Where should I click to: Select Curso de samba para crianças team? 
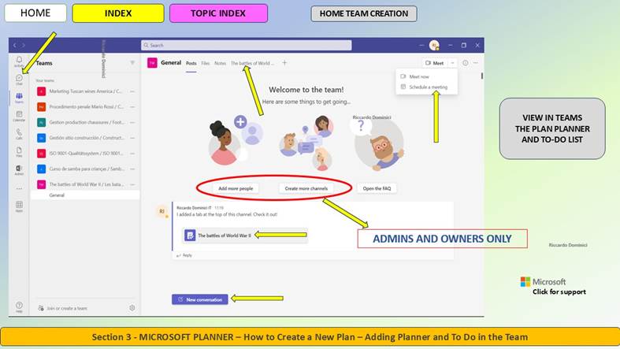click(x=85, y=169)
